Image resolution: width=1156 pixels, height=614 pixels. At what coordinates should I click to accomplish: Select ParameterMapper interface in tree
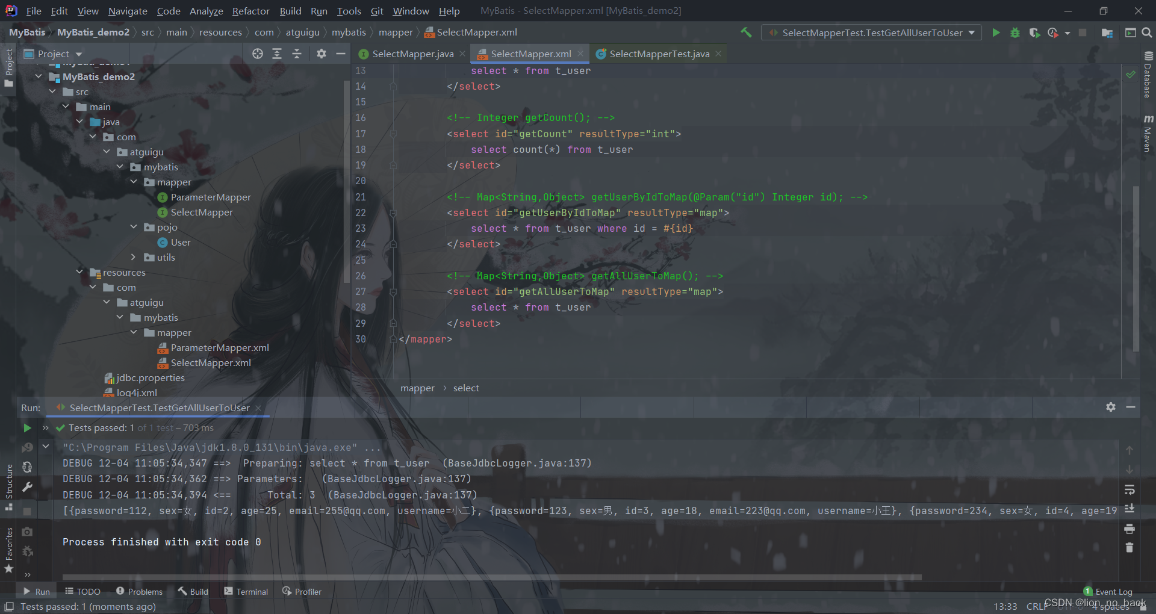(x=210, y=197)
